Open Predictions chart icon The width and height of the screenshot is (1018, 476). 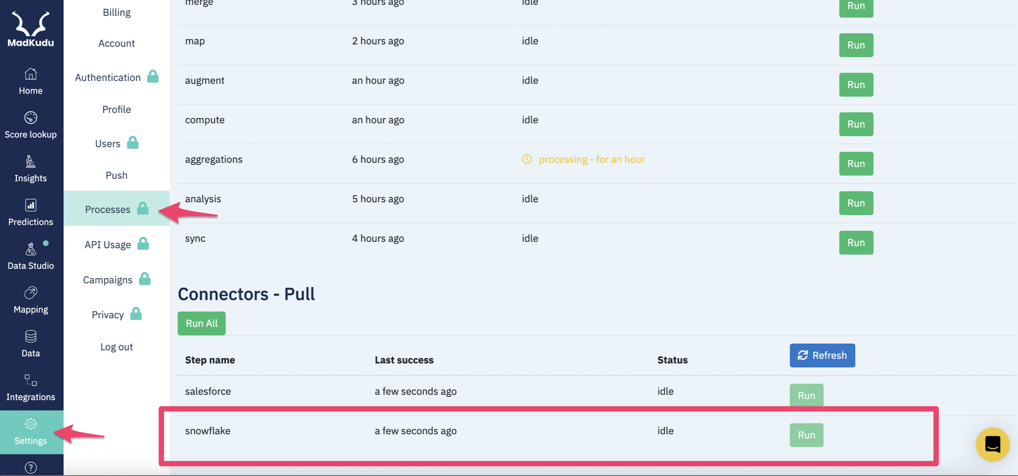click(31, 205)
